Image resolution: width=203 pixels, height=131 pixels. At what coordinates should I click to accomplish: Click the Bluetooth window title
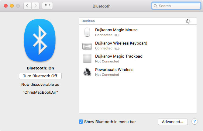pos(101,6)
